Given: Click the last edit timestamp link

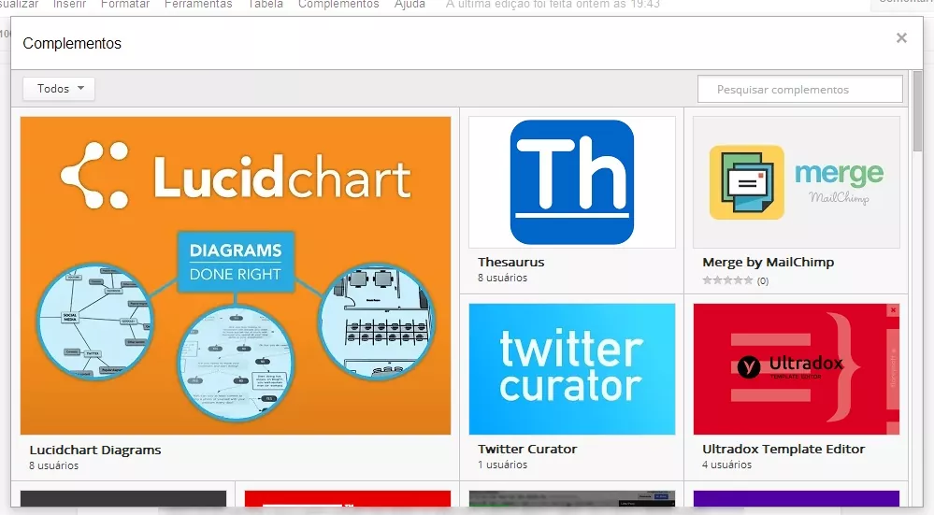Looking at the screenshot, I should point(553,4).
